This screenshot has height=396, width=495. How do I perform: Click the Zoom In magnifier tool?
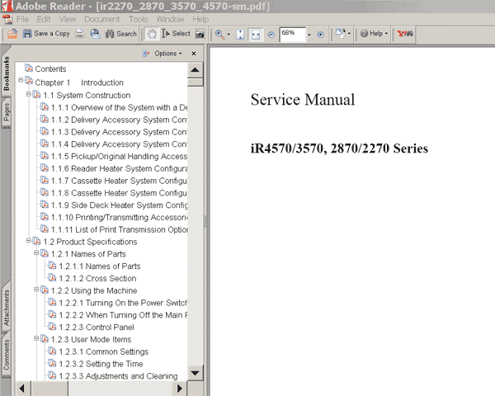coord(219,35)
